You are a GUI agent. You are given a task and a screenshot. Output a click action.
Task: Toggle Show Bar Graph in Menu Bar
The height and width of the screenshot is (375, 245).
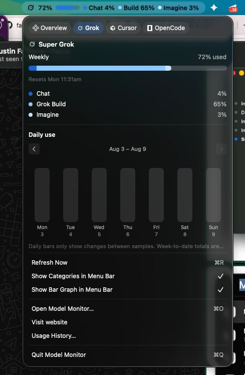(x=128, y=290)
